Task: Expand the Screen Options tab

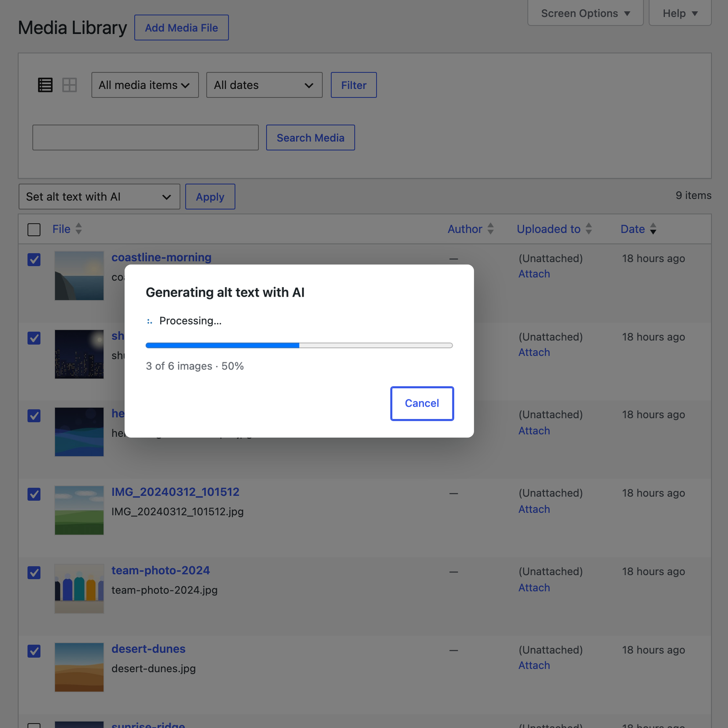Action: click(x=586, y=13)
